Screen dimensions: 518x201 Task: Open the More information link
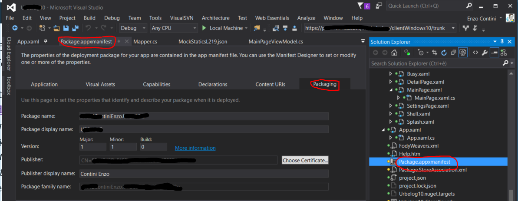195,148
